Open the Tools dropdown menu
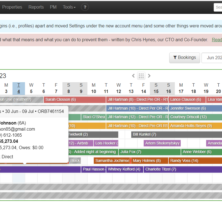The image size is (222, 202). 69,7
